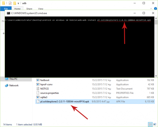Switch to Large icons view layout

tap(155, 124)
